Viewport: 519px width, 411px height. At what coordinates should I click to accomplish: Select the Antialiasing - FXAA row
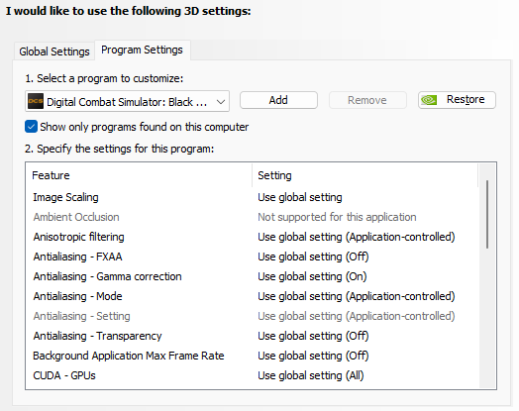[253, 257]
